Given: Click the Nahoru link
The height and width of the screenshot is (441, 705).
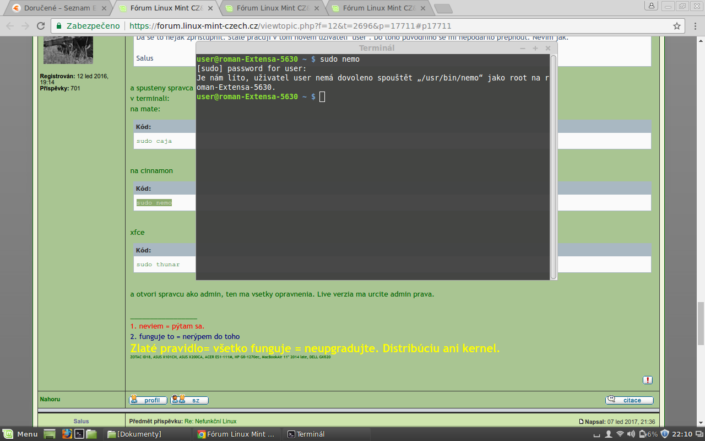Looking at the screenshot, I should pyautogui.click(x=50, y=399).
